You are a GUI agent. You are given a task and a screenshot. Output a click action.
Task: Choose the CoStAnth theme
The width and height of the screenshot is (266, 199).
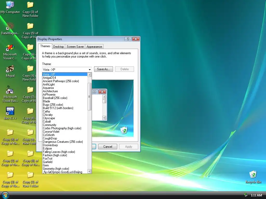[x=65, y=135]
